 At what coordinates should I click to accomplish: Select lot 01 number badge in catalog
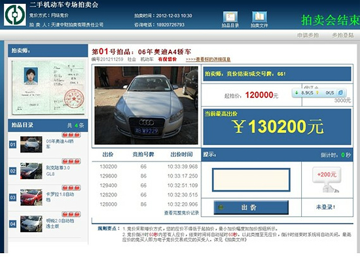(12, 145)
